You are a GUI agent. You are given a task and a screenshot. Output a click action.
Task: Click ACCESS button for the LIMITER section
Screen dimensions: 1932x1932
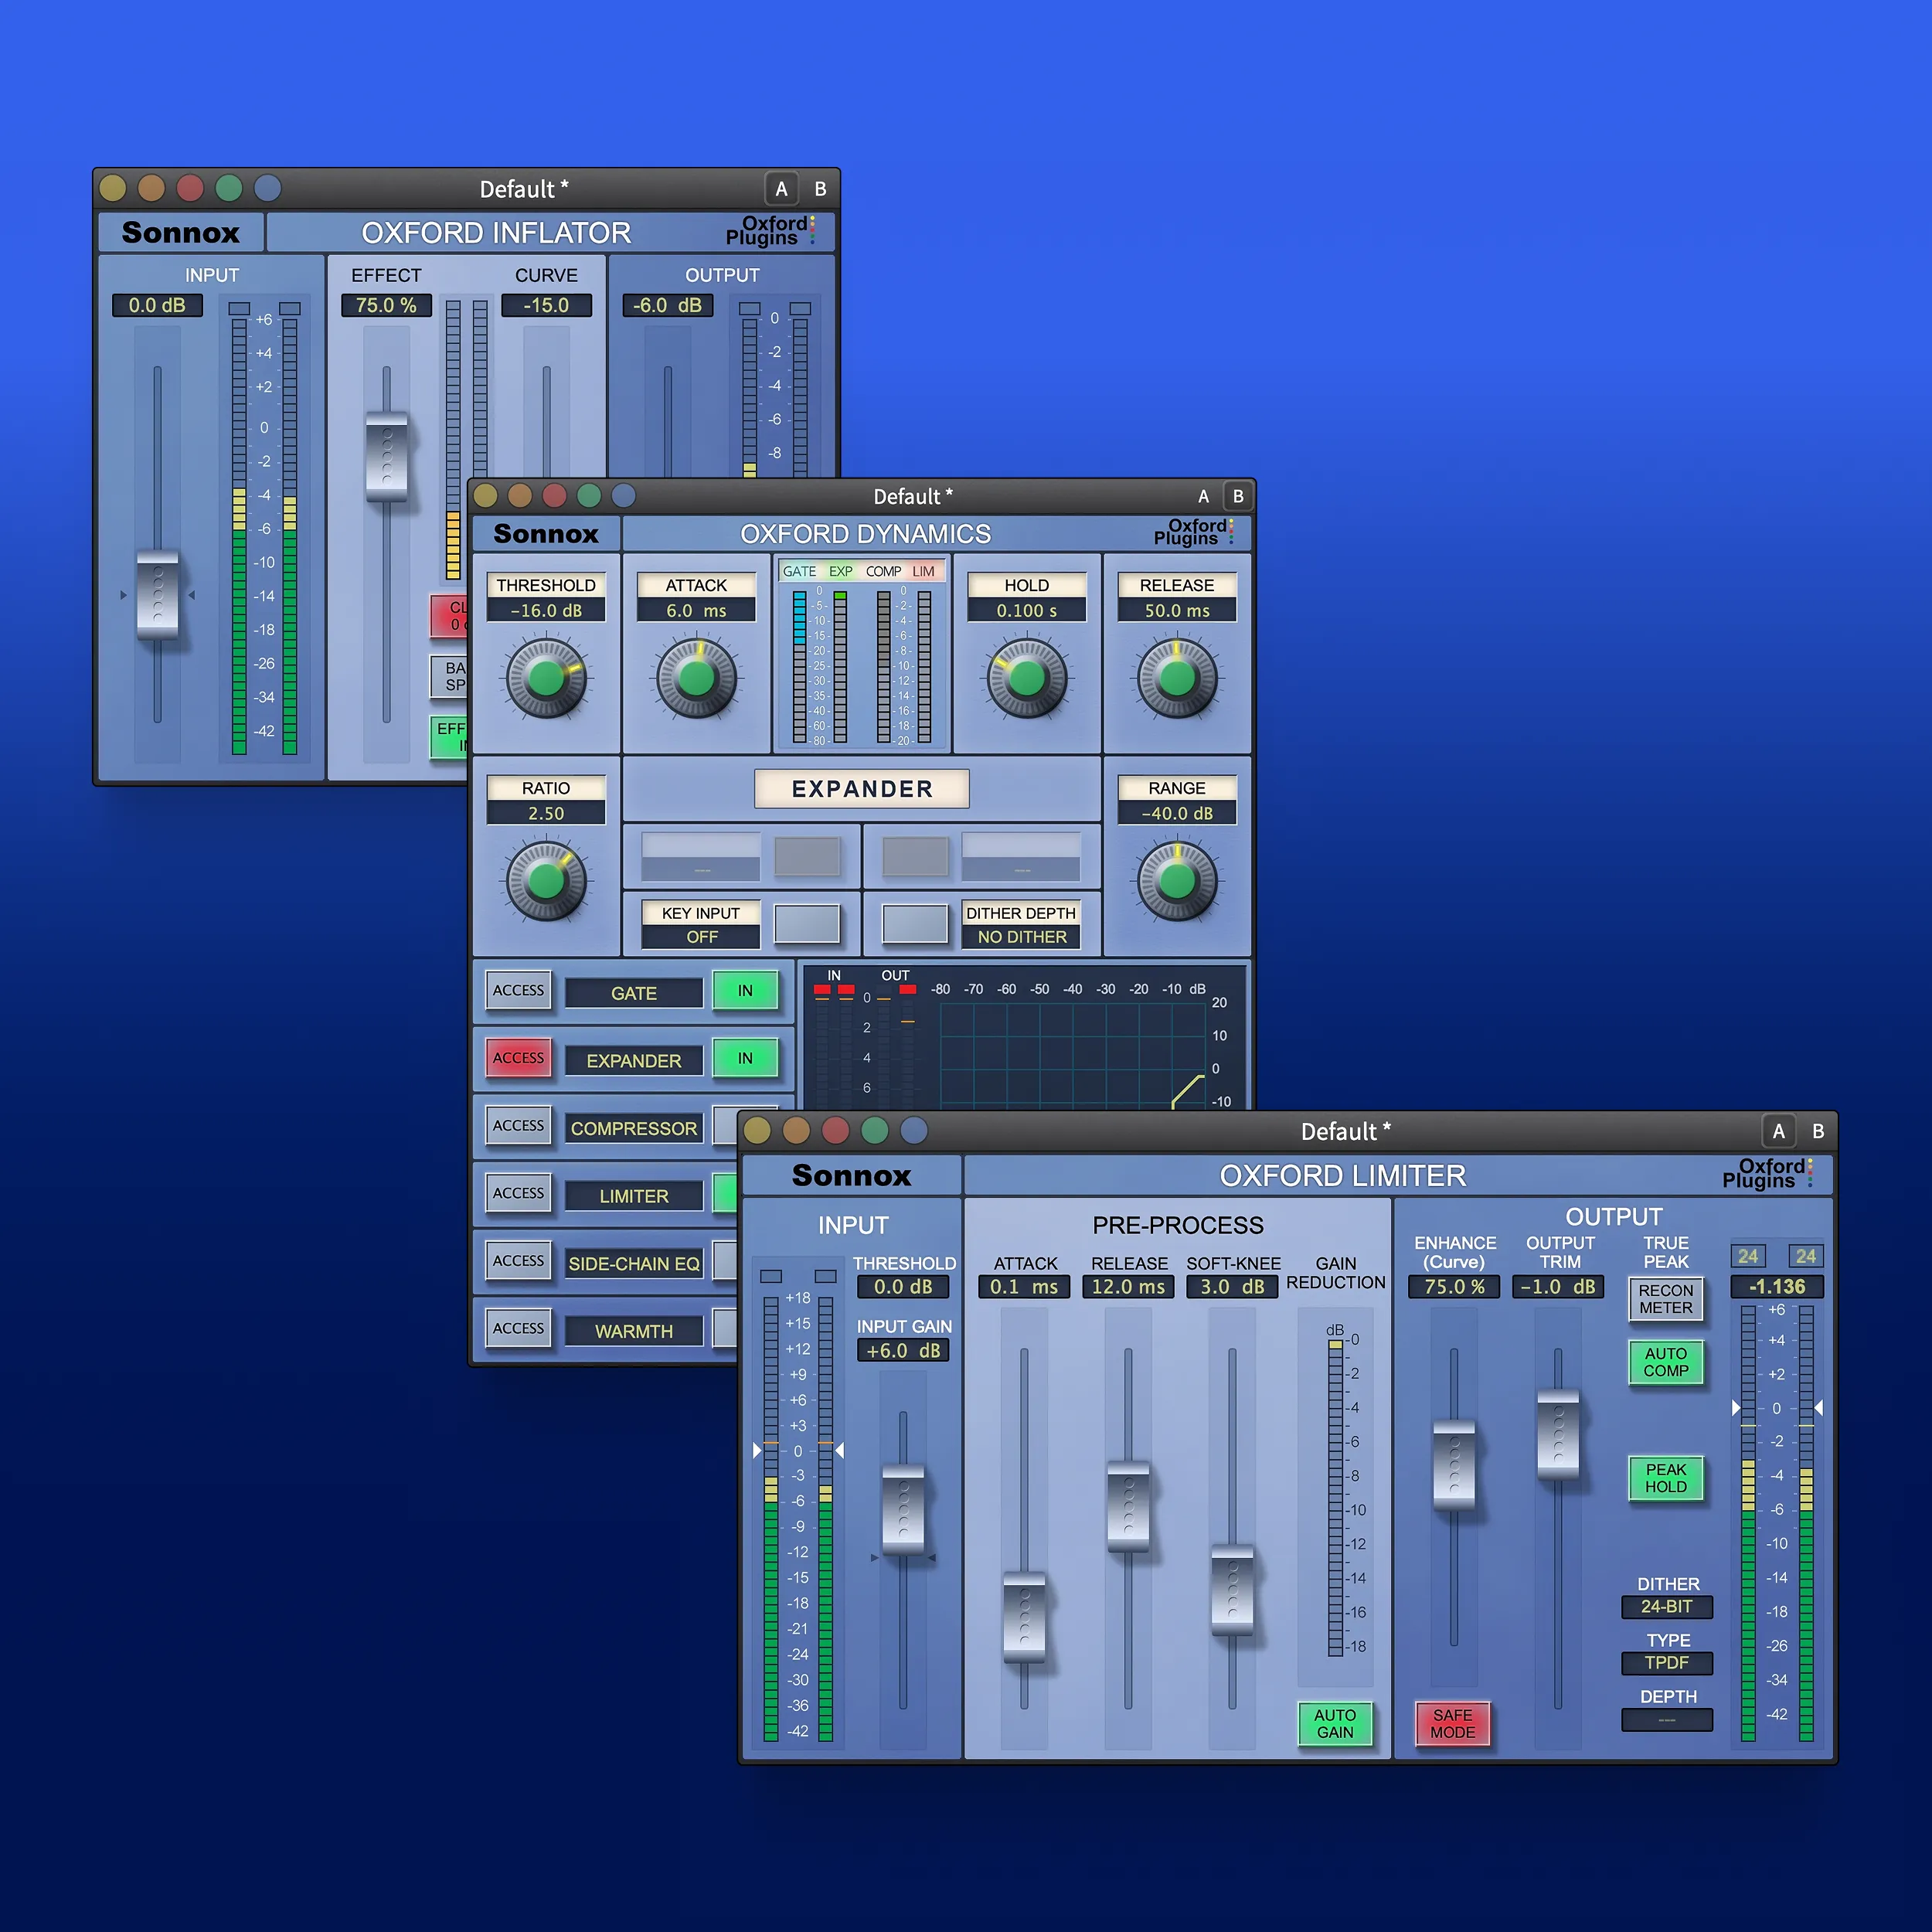coord(519,1193)
